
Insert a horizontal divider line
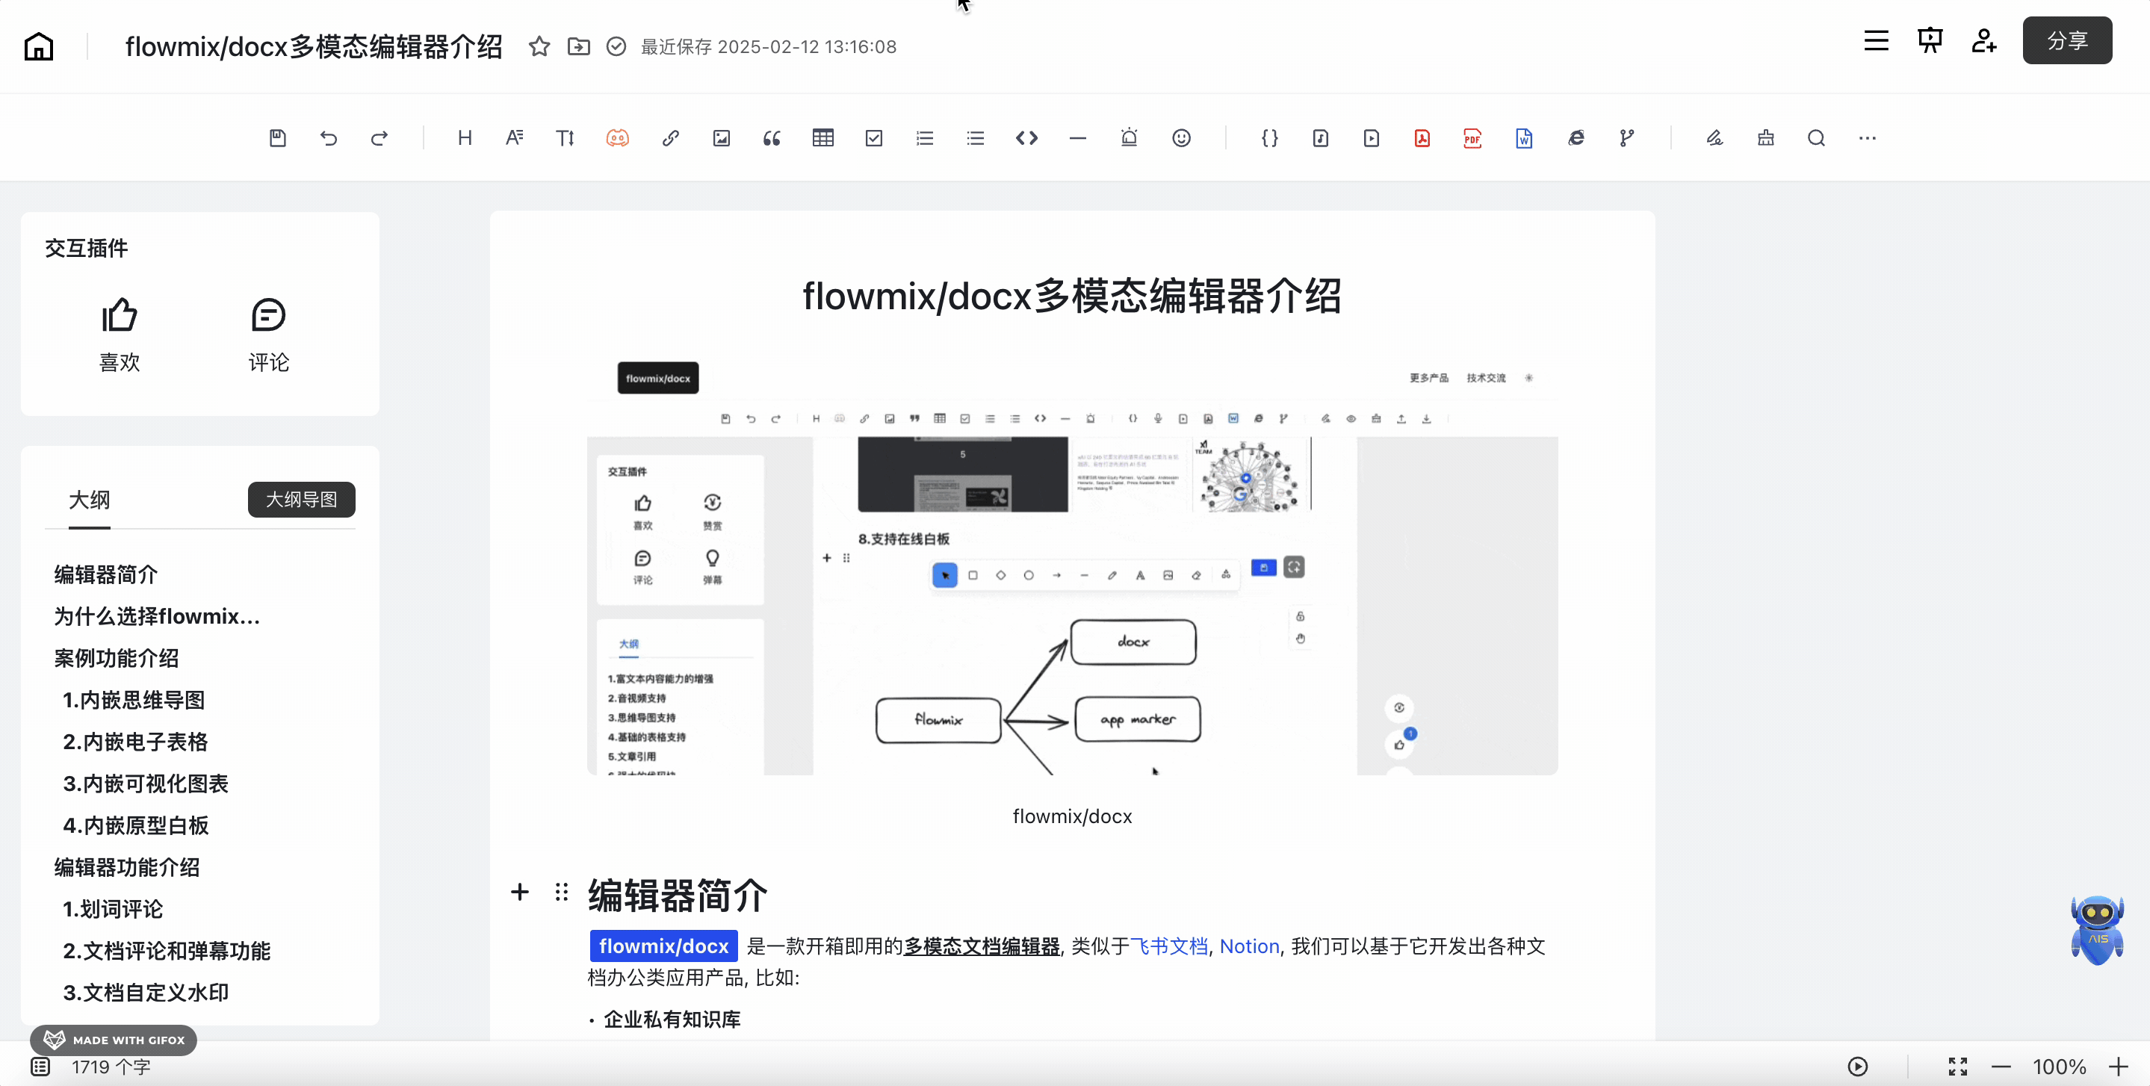click(x=1077, y=137)
